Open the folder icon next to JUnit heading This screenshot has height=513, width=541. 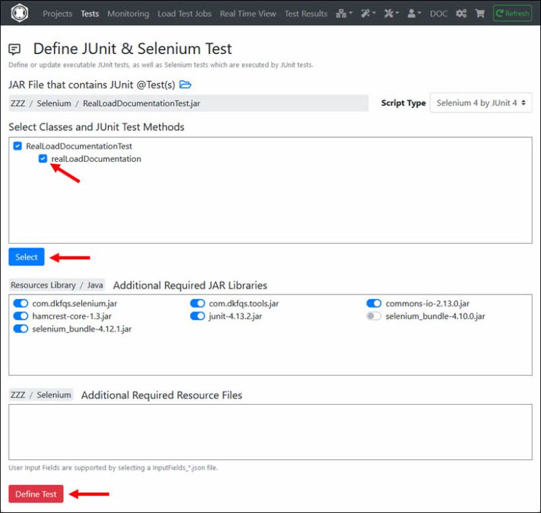click(183, 85)
